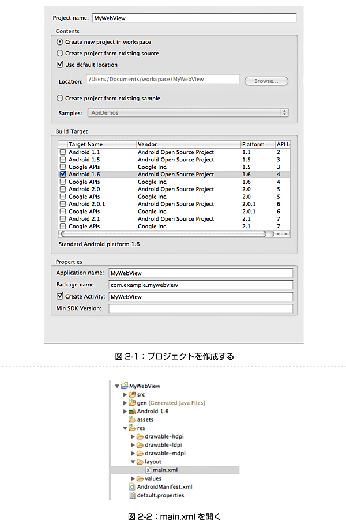The height and width of the screenshot is (532, 346).
Task: Click the Min SDK Version field
Action: tap(200, 309)
